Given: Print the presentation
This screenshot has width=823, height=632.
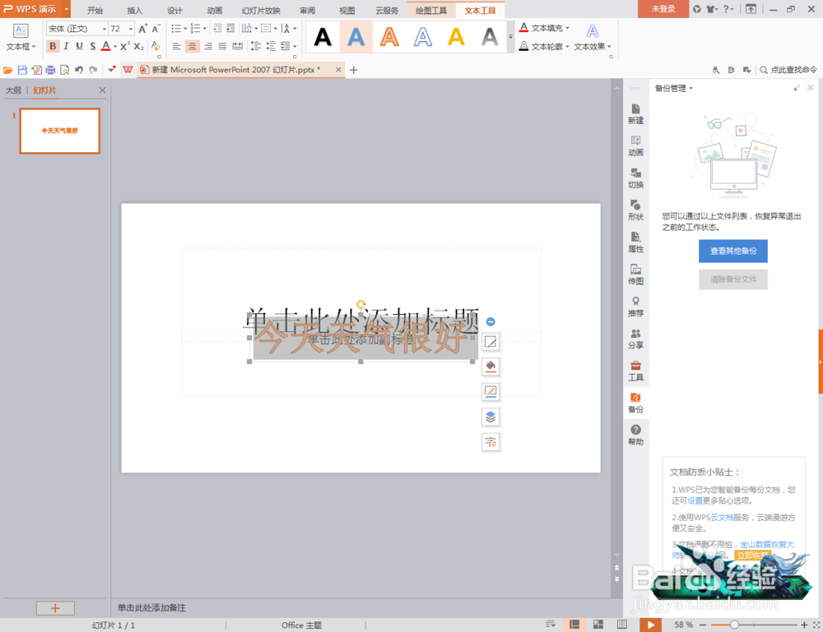Looking at the screenshot, I should point(50,70).
